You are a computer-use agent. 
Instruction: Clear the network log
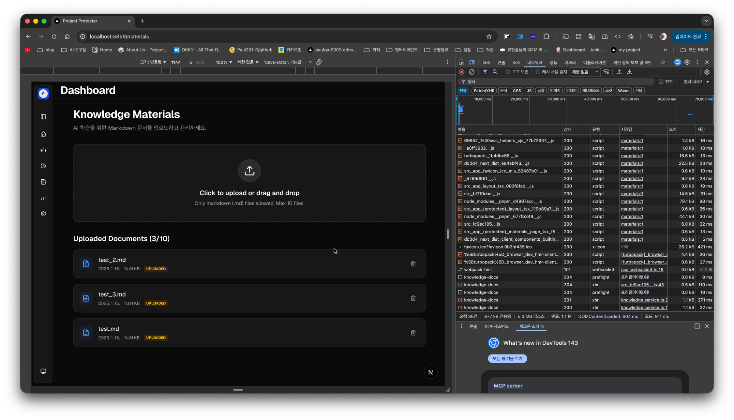coord(472,72)
